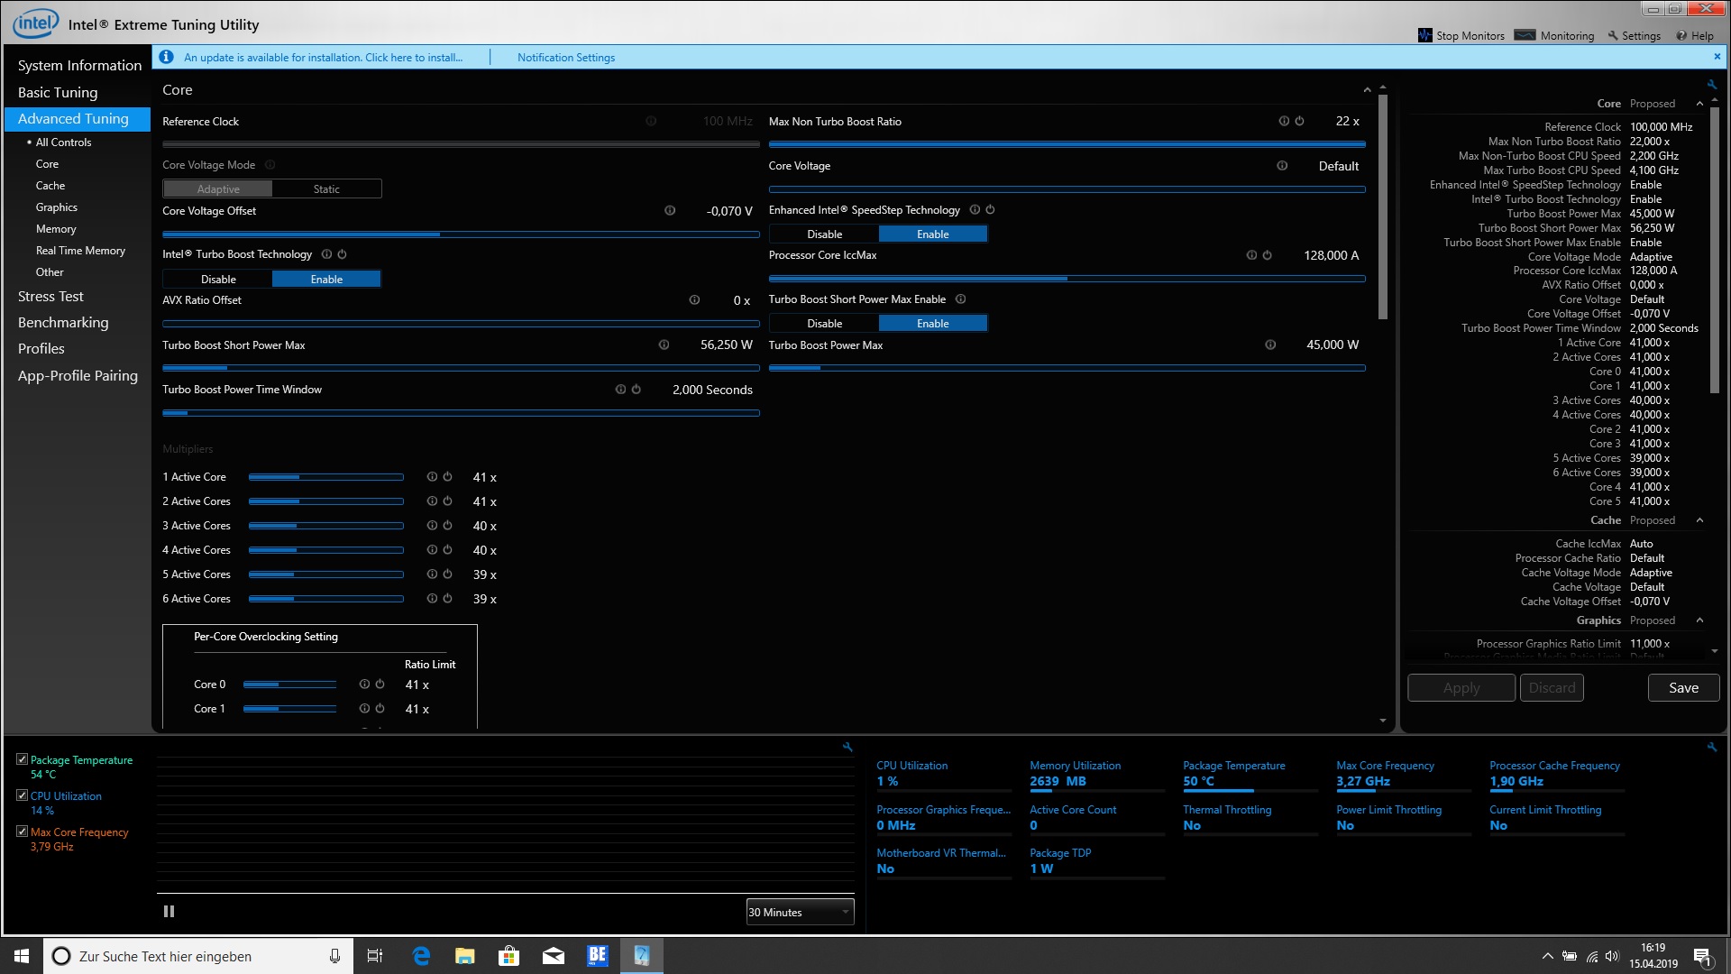Open graph settings wrench above monitor chart

click(847, 747)
